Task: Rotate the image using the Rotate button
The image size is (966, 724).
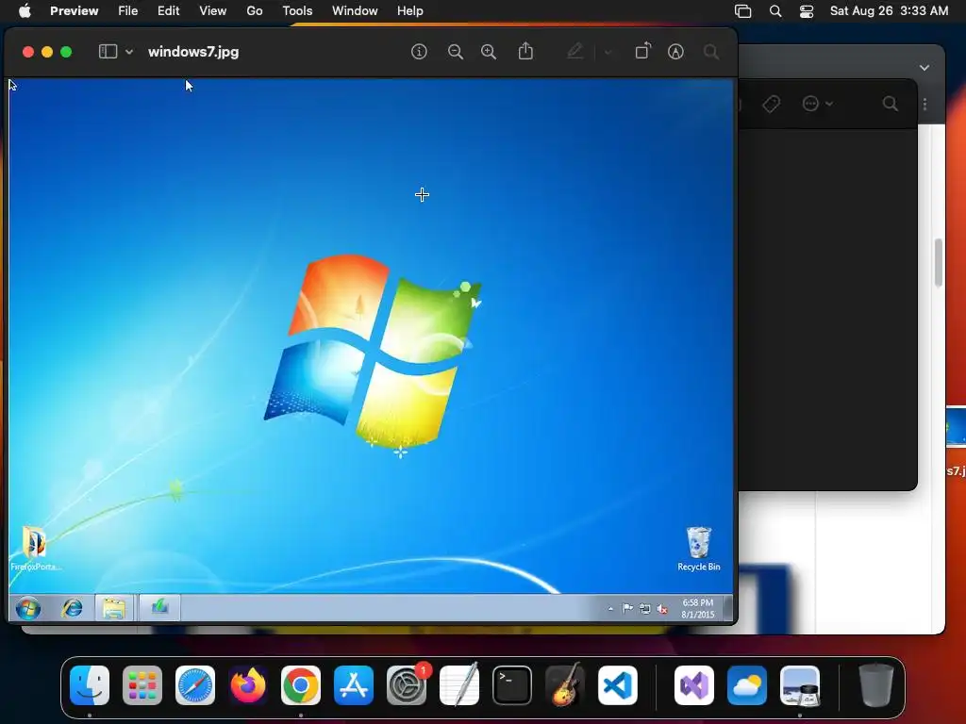Action: (x=642, y=51)
